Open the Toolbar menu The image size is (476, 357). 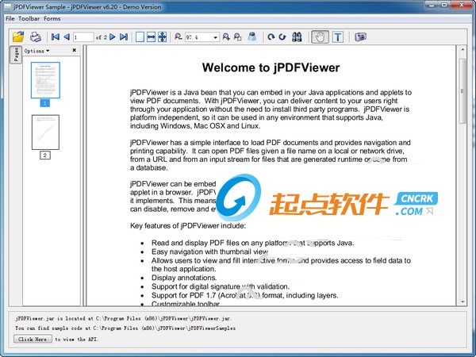tap(29, 18)
